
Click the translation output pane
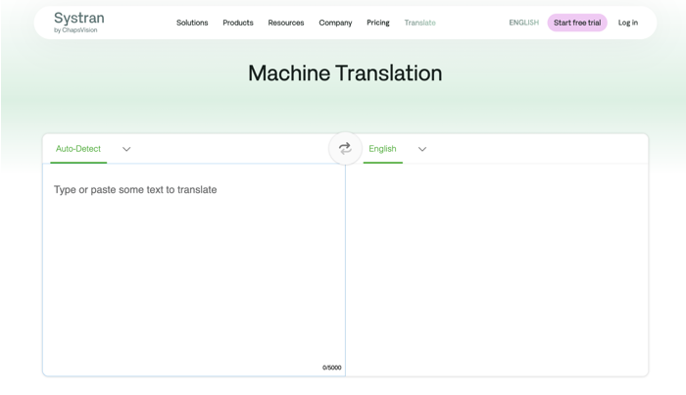[x=497, y=265]
